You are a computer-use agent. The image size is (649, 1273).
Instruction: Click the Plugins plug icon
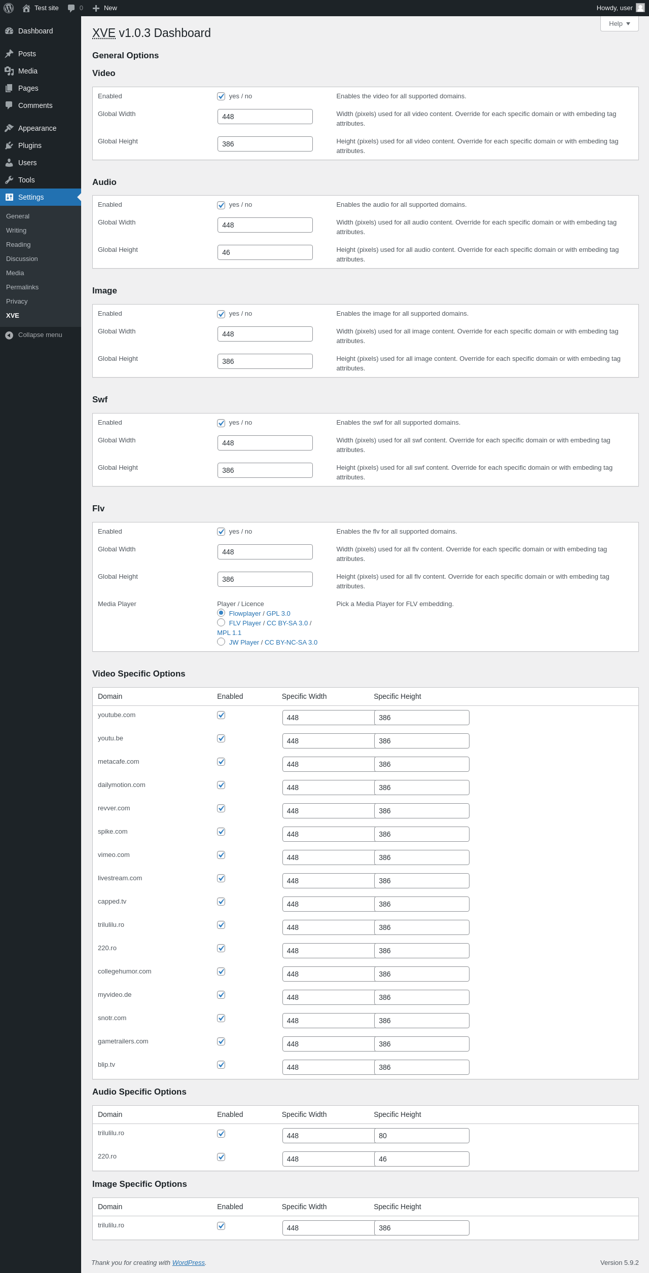pos(9,145)
